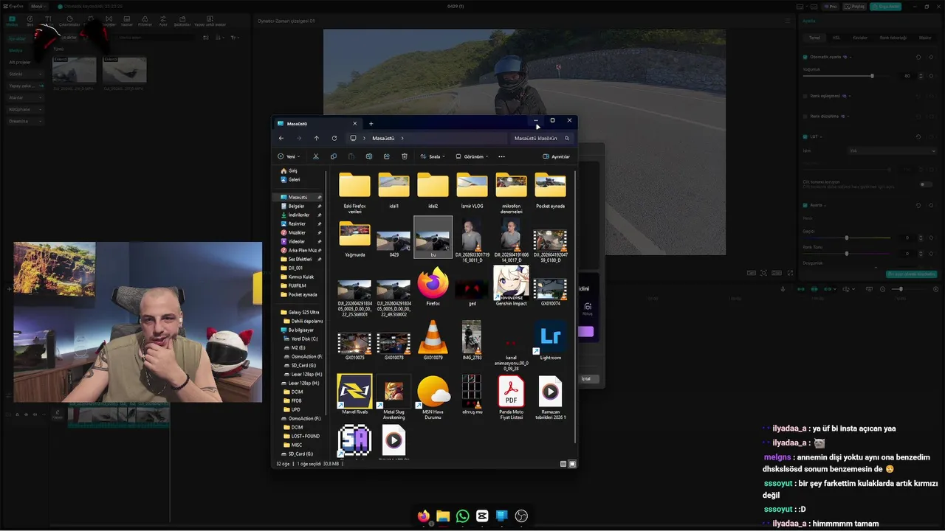Screen dimensions: 945x531
Task: Open WhatsApp from the taskbar
Action: tap(462, 516)
